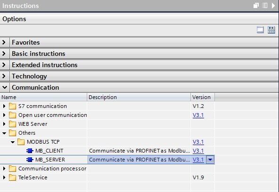Click V3.1 link for Open user communication

point(198,115)
